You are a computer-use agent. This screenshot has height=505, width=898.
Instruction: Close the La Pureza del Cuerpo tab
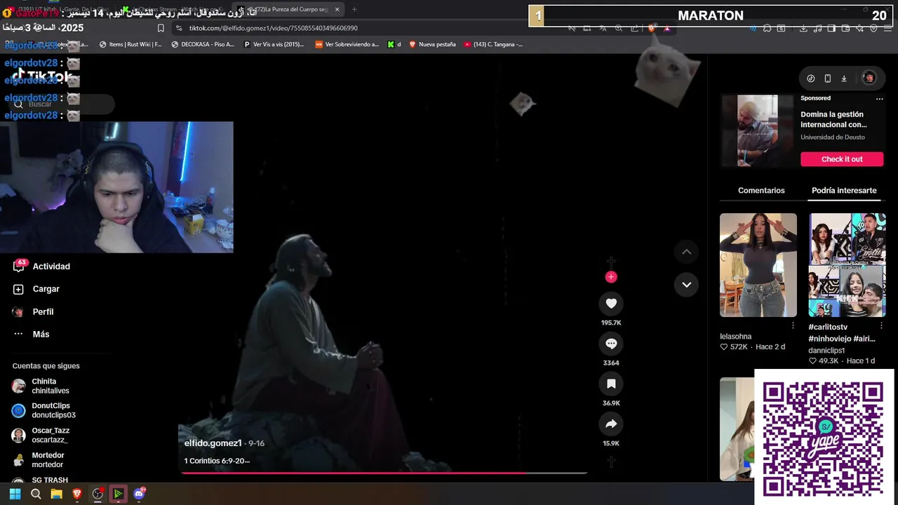pos(337,9)
